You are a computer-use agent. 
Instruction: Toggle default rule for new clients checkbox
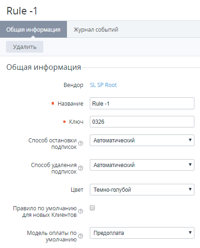point(93,208)
